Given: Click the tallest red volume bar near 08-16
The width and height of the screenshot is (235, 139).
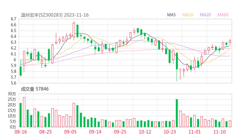Looking at the screenshot, I should [24, 112].
